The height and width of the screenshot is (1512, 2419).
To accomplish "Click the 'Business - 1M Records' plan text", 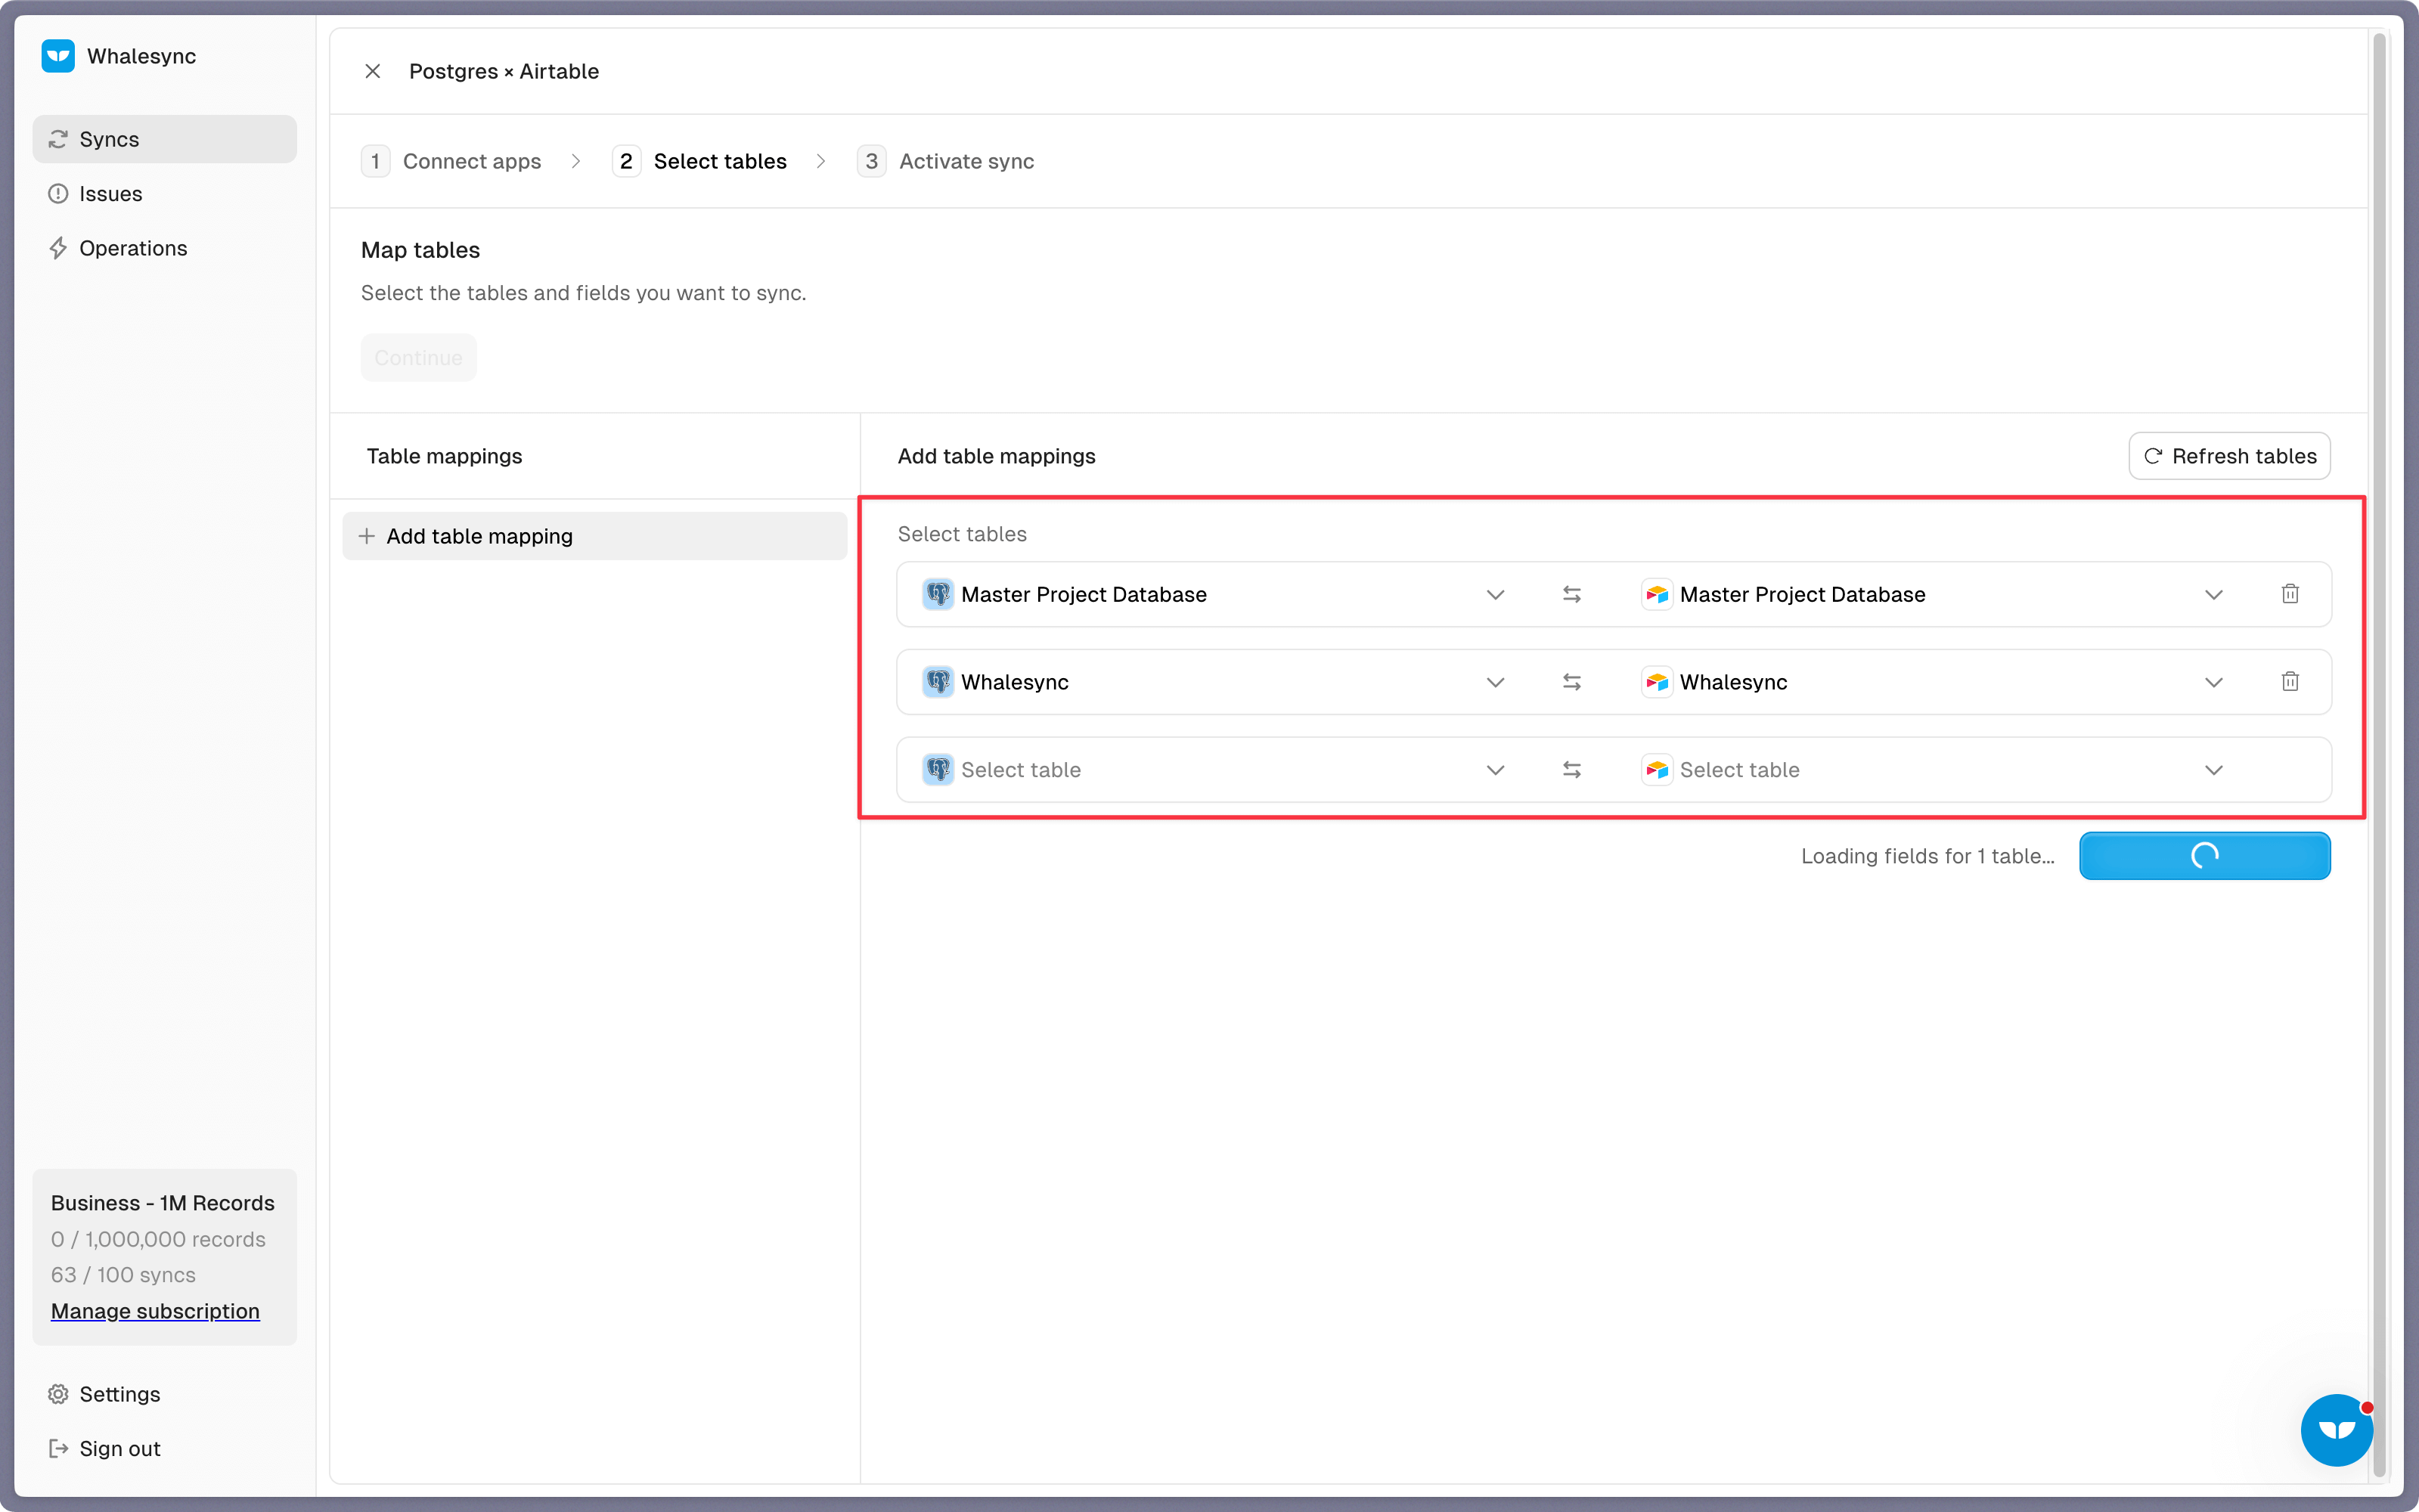I will pos(163,1203).
